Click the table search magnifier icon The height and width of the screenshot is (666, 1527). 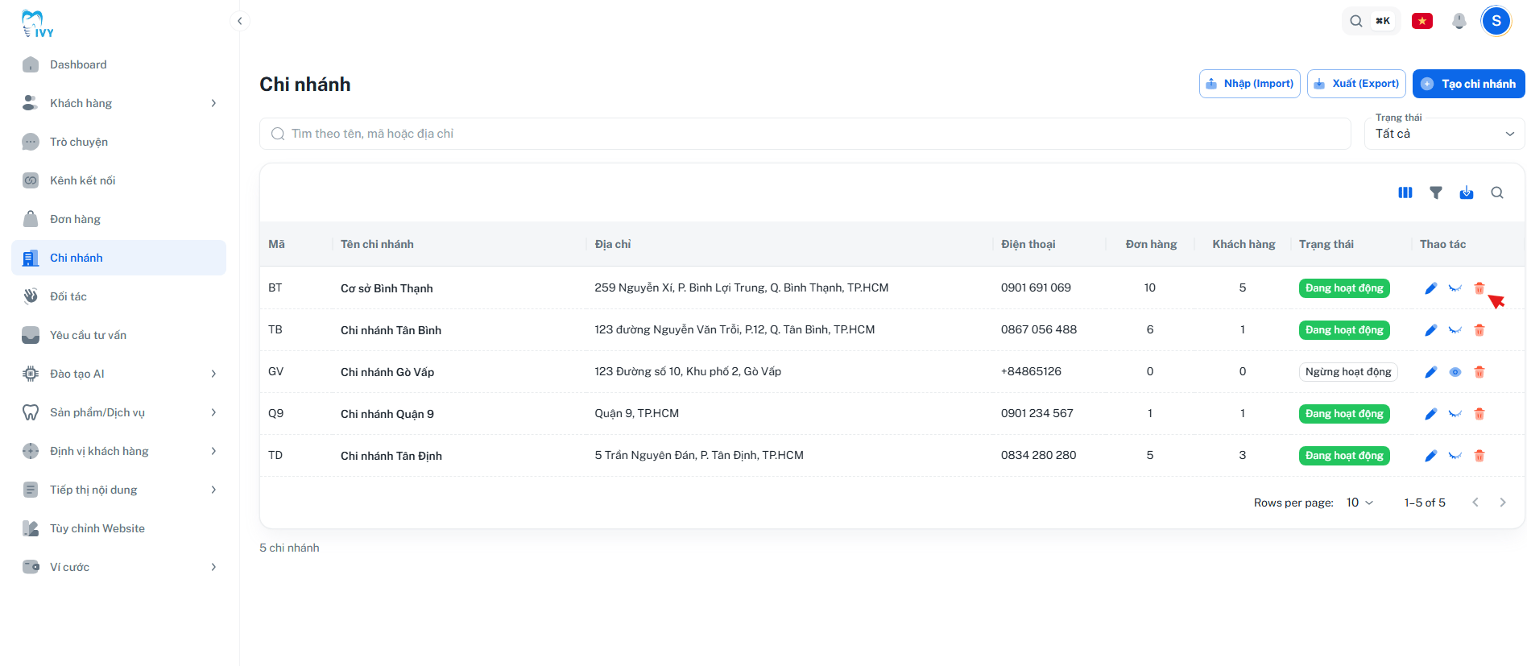click(x=1497, y=192)
